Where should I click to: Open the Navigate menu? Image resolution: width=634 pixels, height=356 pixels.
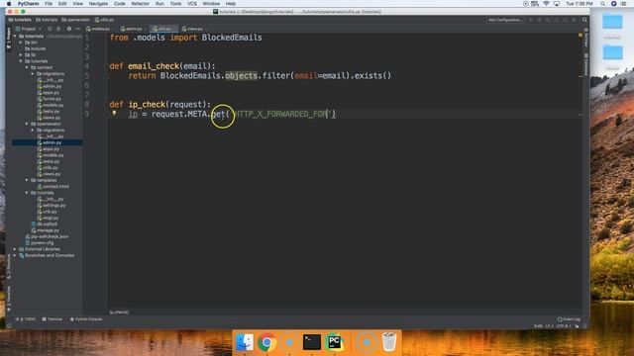[x=98, y=4]
